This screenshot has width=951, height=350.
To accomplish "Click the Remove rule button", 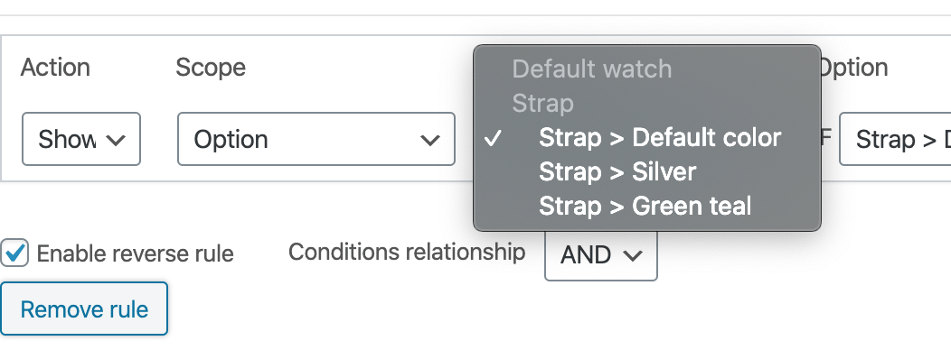I will pyautogui.click(x=84, y=309).
